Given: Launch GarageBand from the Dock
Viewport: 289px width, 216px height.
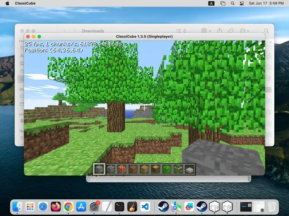Looking at the screenshot, I should 132,206.
